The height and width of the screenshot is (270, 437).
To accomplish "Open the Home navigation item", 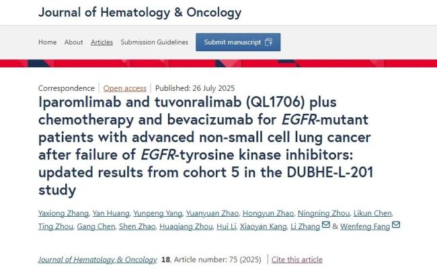I will click(x=47, y=42).
